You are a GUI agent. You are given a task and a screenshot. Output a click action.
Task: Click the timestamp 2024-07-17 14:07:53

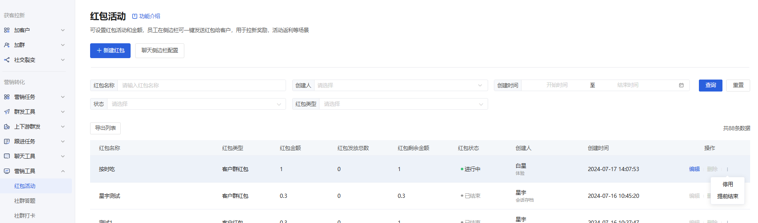613,169
